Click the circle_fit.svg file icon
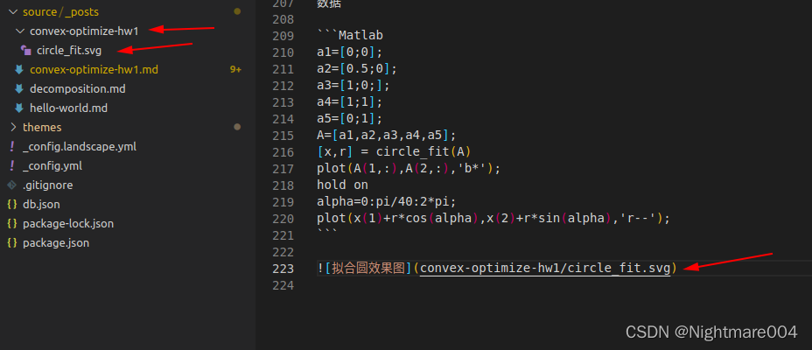812x350 pixels. 26,50
